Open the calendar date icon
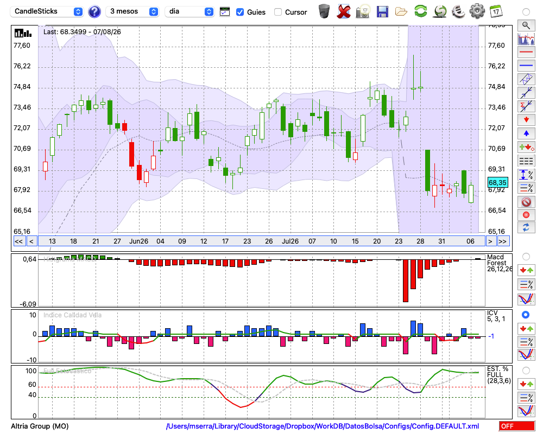 click(496, 11)
